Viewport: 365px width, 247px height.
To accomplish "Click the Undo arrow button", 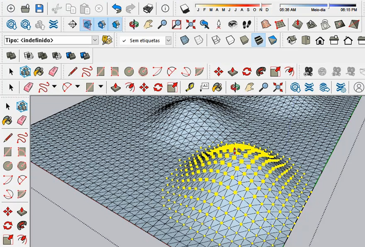I will [x=116, y=8].
